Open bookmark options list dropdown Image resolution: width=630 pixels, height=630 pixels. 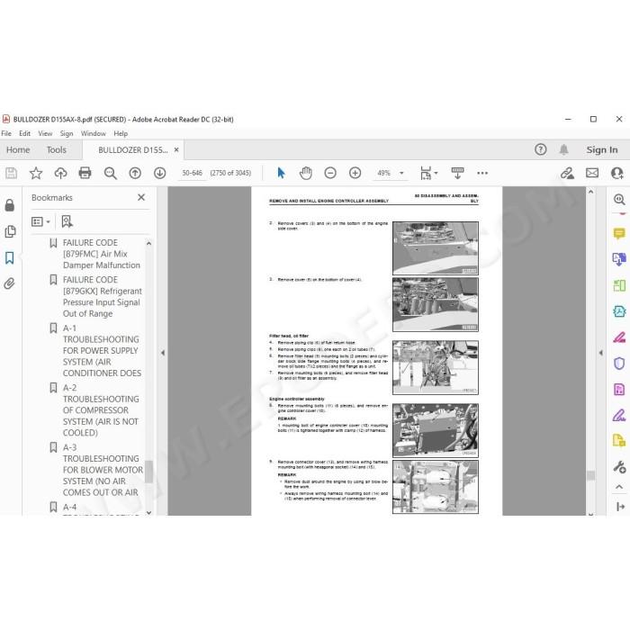point(40,221)
